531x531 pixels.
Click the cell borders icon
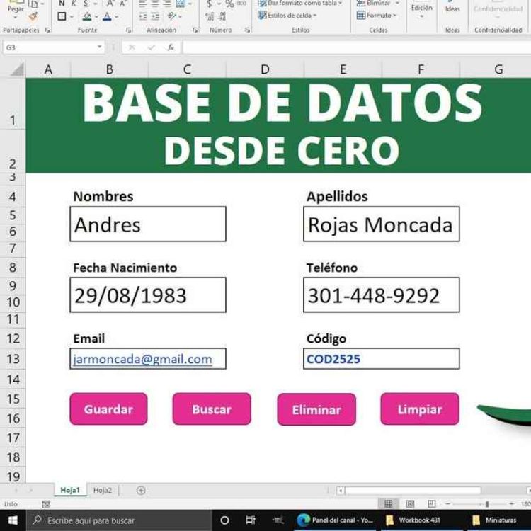pyautogui.click(x=62, y=16)
